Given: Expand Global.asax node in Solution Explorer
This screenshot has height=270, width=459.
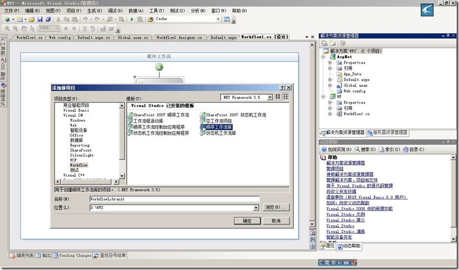Looking at the screenshot, I should tap(330, 85).
